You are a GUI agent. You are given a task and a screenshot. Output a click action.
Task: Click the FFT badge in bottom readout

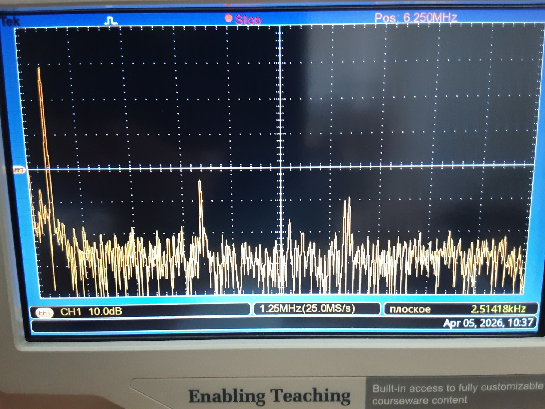coord(44,313)
